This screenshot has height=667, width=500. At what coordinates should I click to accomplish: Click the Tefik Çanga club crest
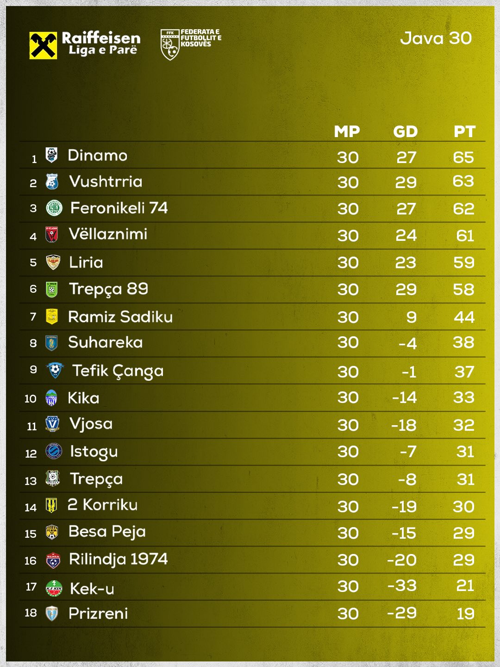[55, 370]
